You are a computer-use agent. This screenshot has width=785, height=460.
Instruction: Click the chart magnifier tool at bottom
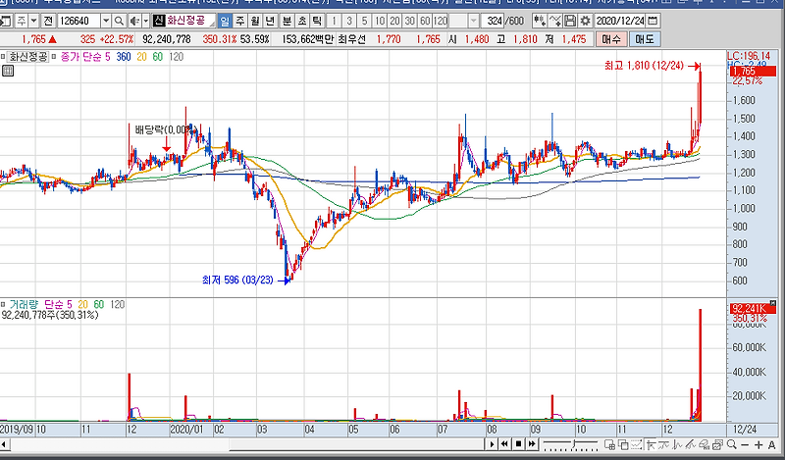(x=731, y=444)
